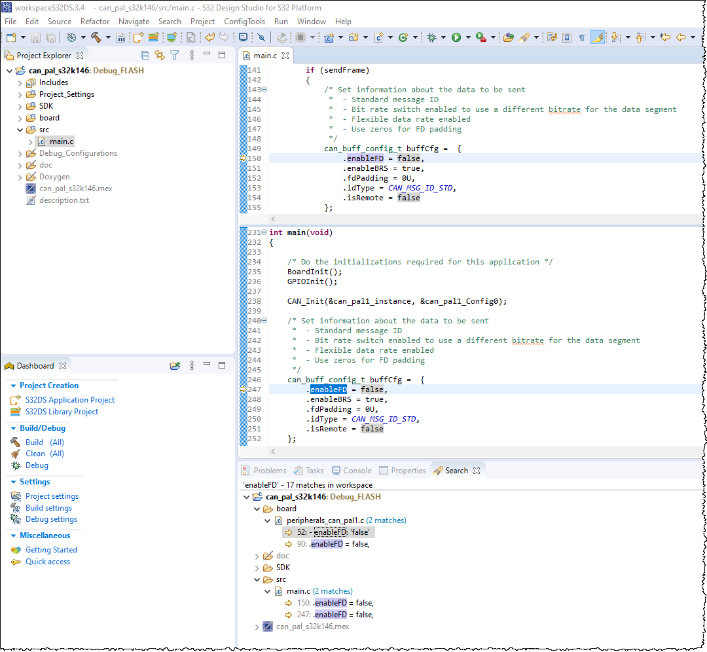
Task: Collapse the src folder in Project Explorer
Action: (x=20, y=130)
